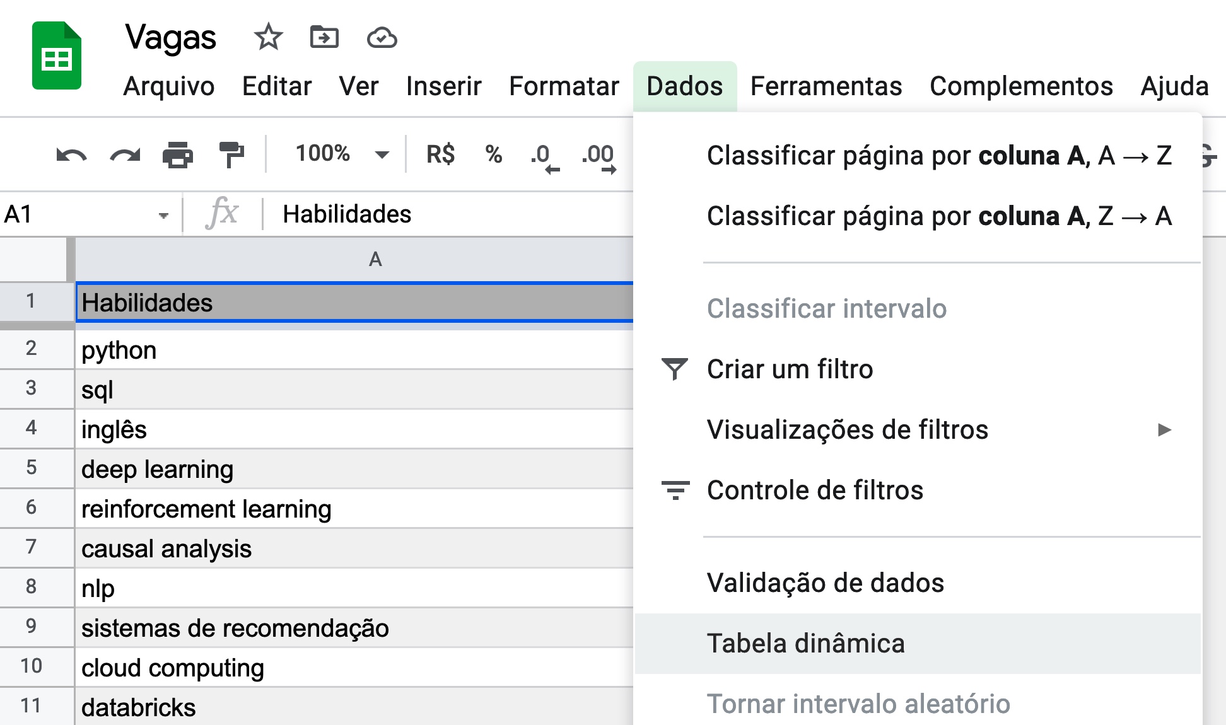The image size is (1226, 725).
Task: Star the Vagas spreadsheet
Action: point(268,37)
